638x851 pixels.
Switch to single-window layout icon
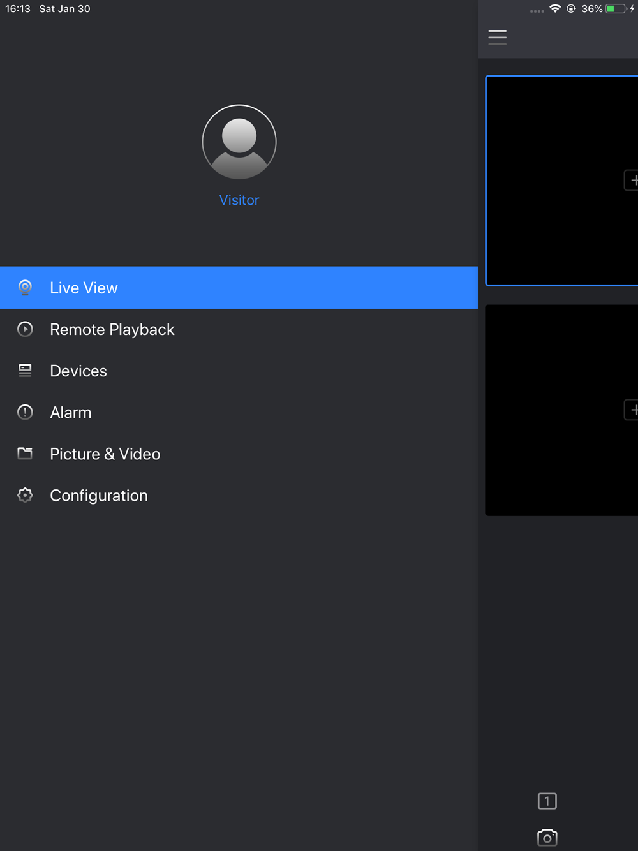pyautogui.click(x=547, y=801)
